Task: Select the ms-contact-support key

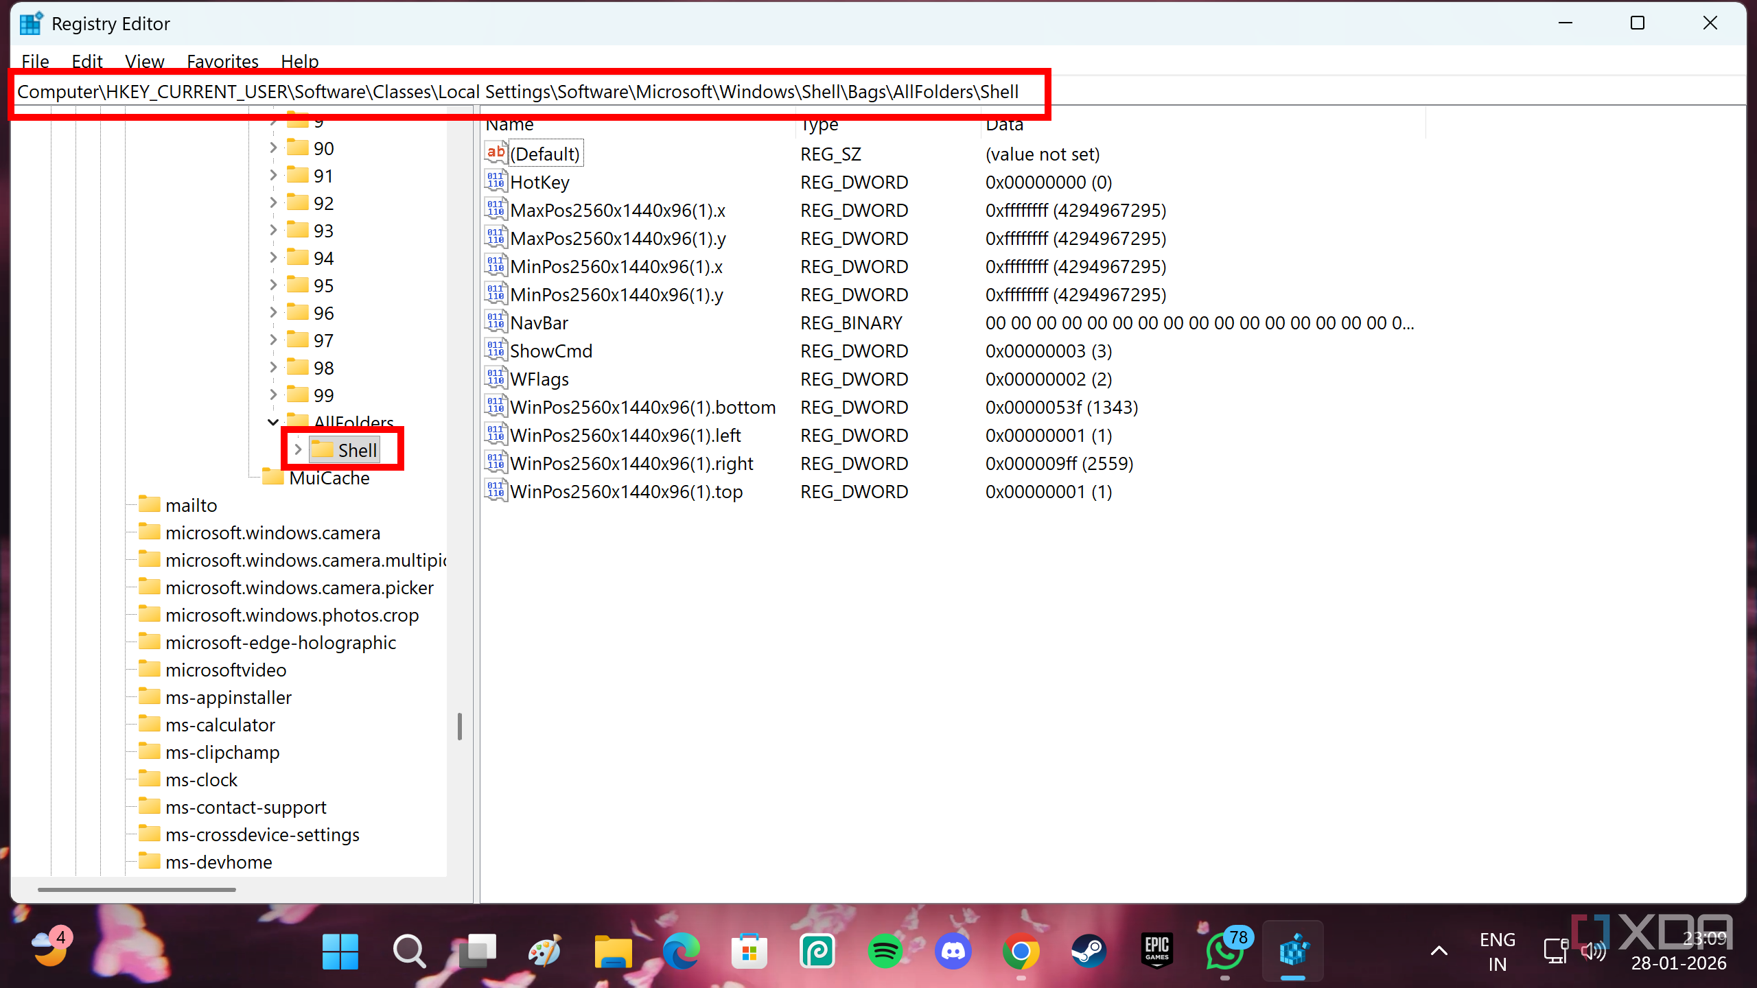Action: (x=246, y=807)
